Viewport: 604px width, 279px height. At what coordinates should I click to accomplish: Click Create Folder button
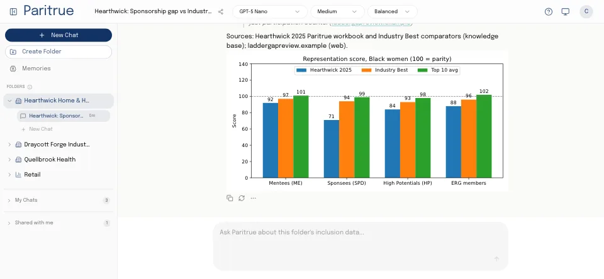59,52
